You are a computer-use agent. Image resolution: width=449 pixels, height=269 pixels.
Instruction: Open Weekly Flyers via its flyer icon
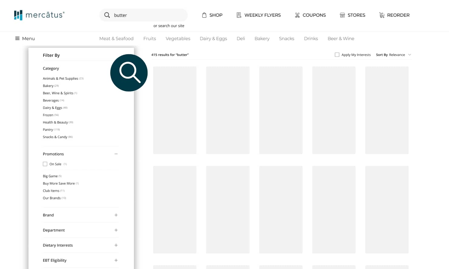239,15
